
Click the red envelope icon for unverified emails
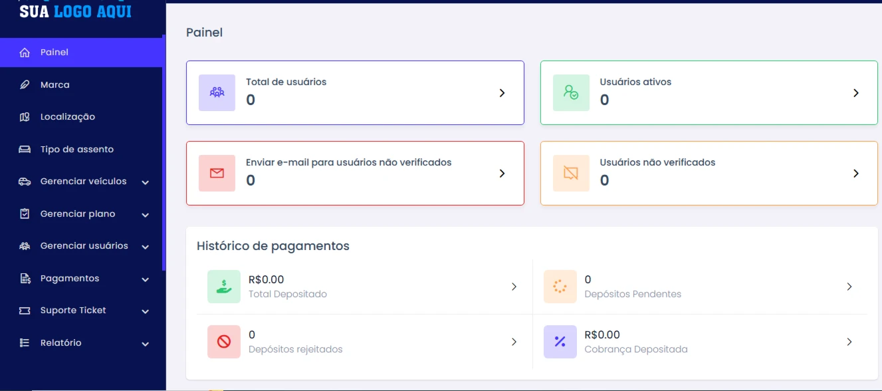217,173
